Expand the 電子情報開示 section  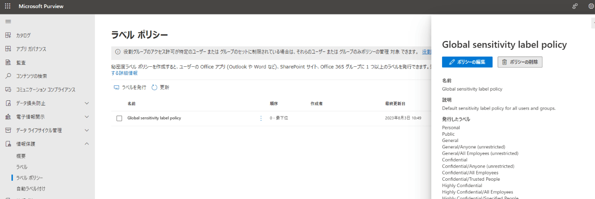pos(87,117)
